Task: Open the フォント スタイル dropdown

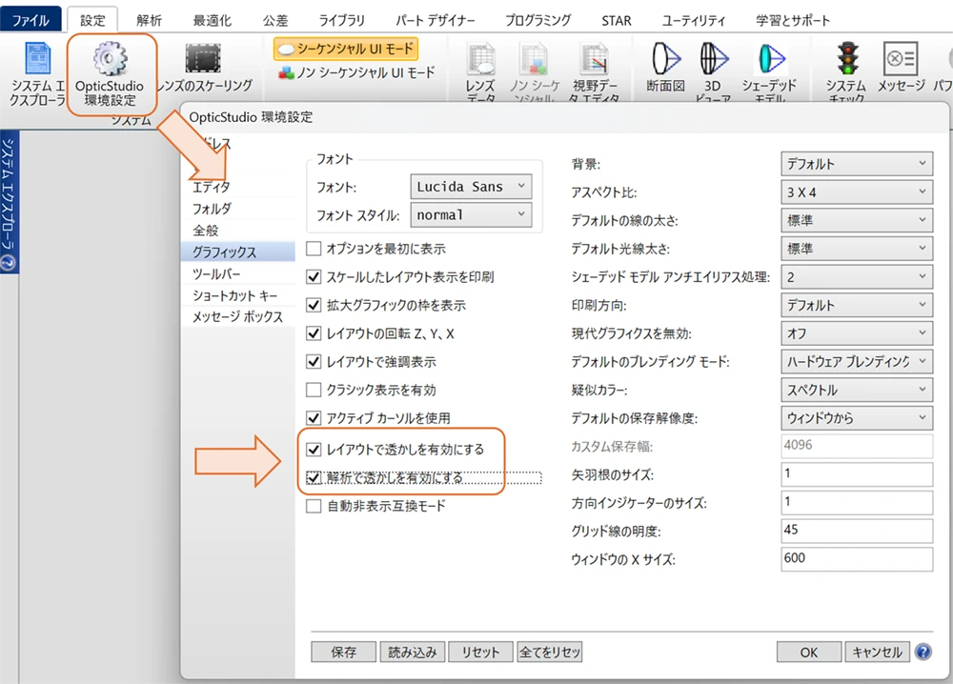Action: tap(471, 214)
